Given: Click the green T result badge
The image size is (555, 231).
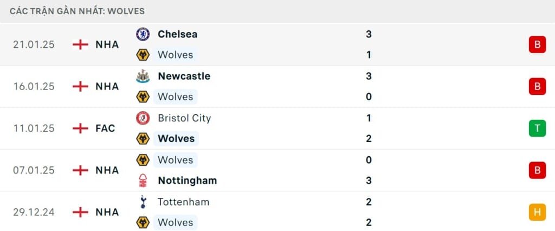Looking at the screenshot, I should [x=537, y=129].
